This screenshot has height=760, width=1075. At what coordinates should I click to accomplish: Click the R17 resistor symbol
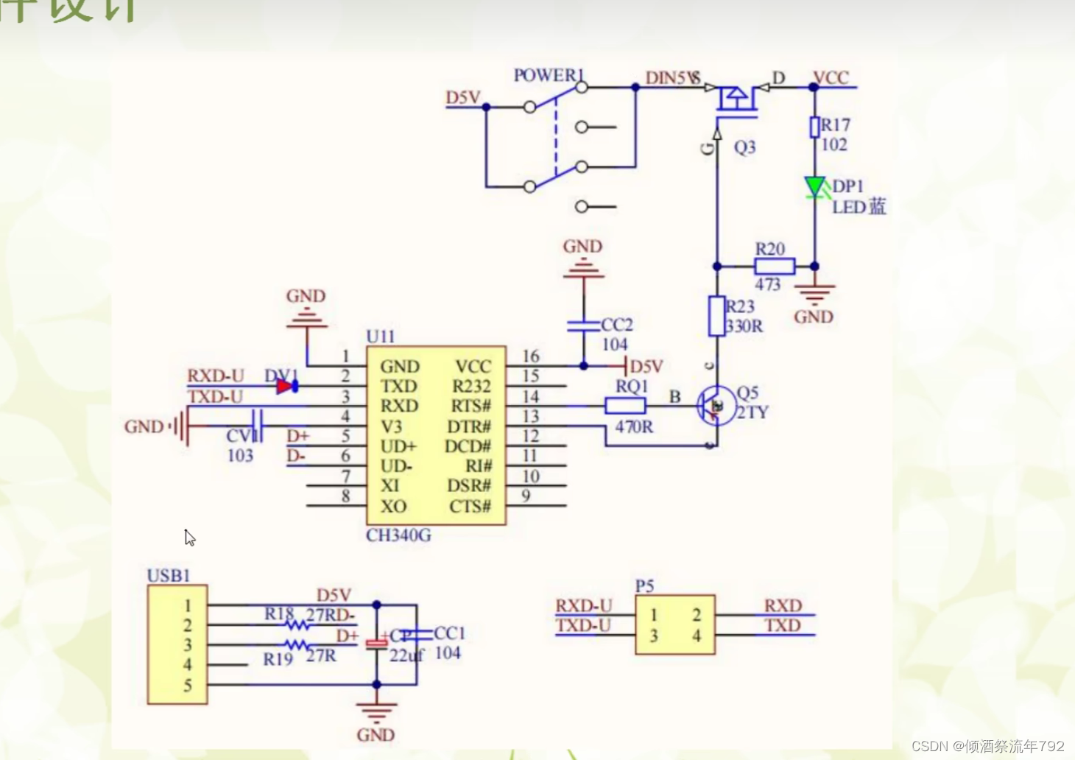814,127
